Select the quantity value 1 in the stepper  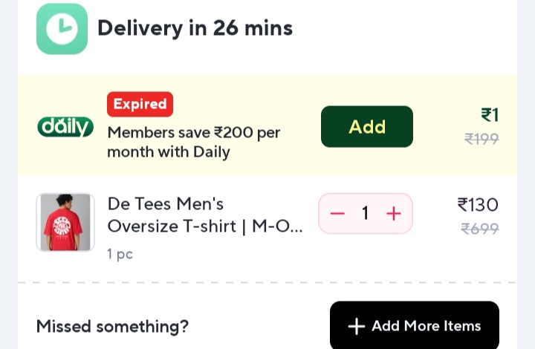[365, 214]
